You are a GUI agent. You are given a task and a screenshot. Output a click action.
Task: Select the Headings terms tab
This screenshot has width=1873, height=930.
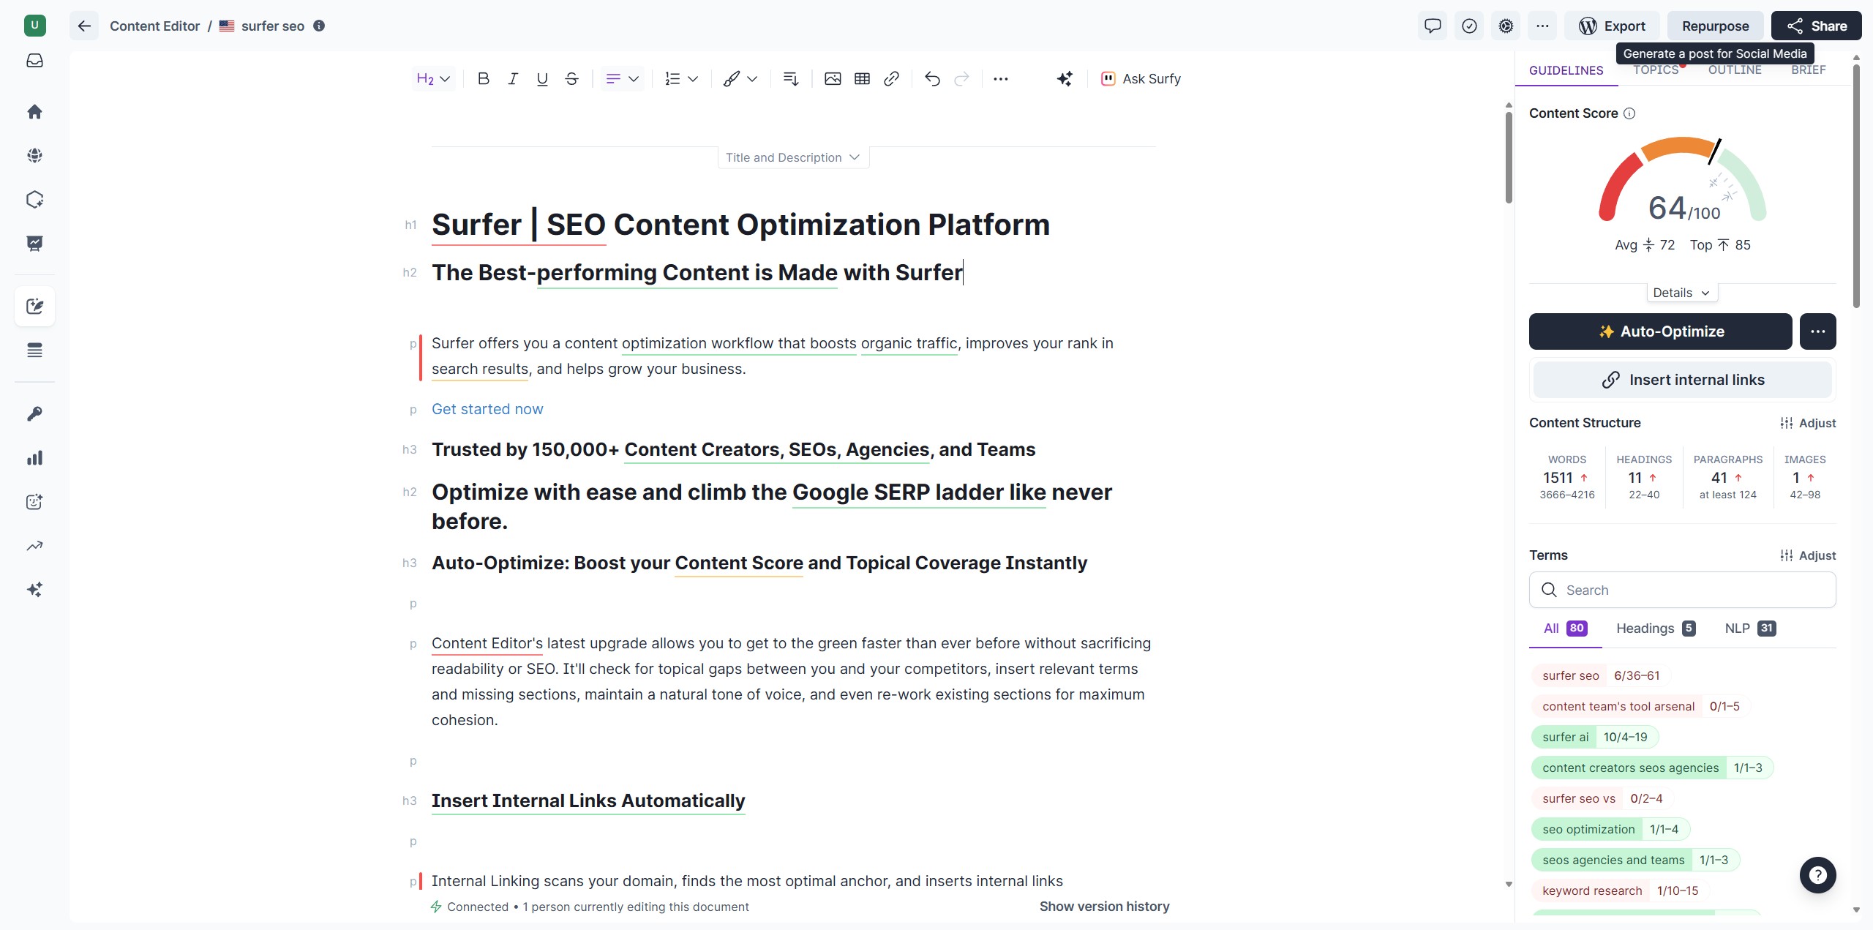(x=1656, y=629)
